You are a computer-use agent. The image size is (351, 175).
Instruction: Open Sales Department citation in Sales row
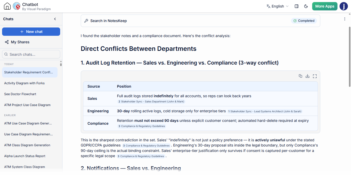[152, 102]
